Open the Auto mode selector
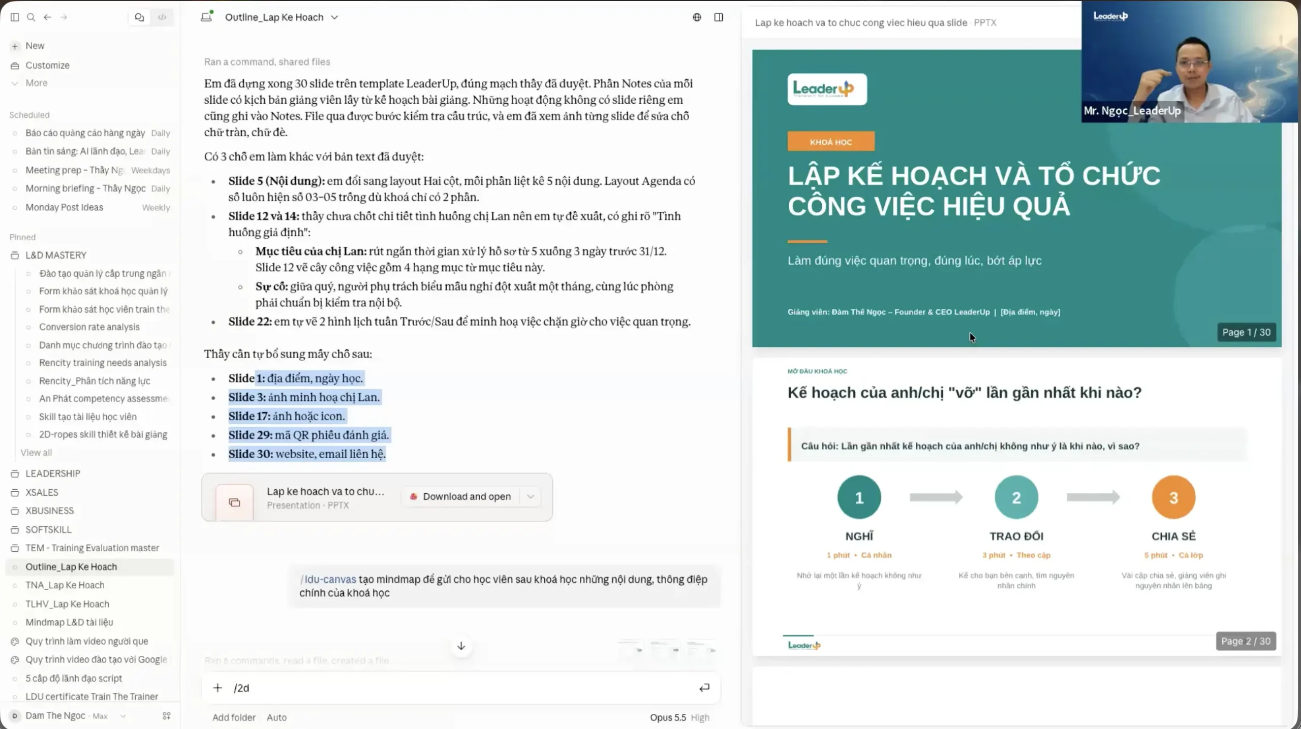 (276, 717)
